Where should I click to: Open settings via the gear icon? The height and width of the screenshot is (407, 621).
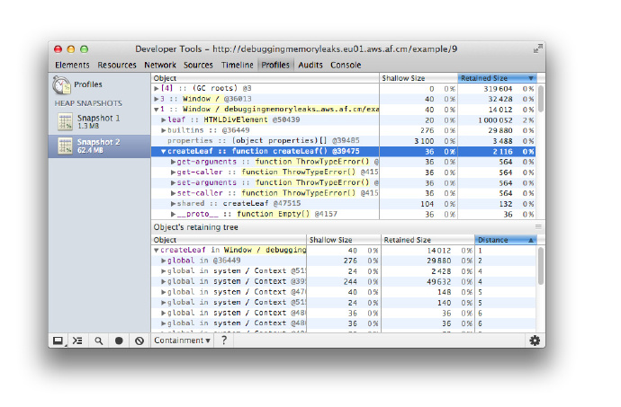pos(535,341)
